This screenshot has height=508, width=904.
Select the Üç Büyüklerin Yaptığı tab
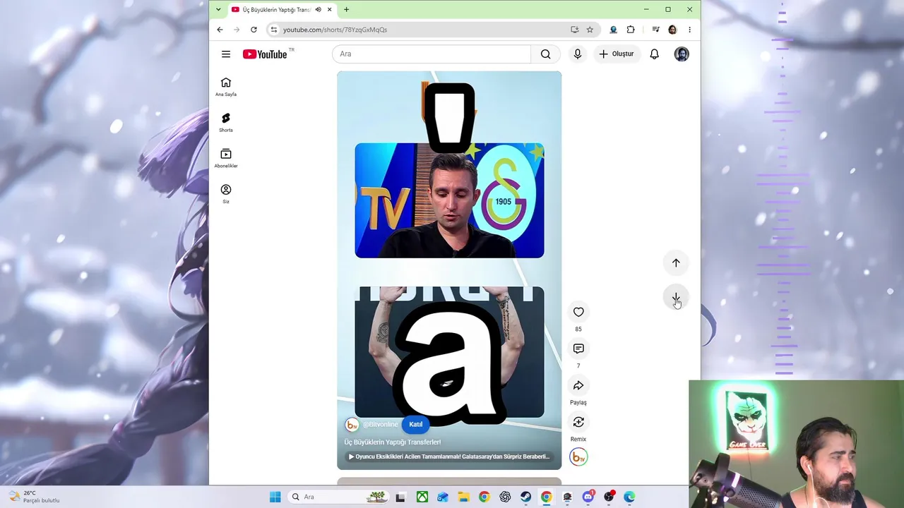point(277,10)
